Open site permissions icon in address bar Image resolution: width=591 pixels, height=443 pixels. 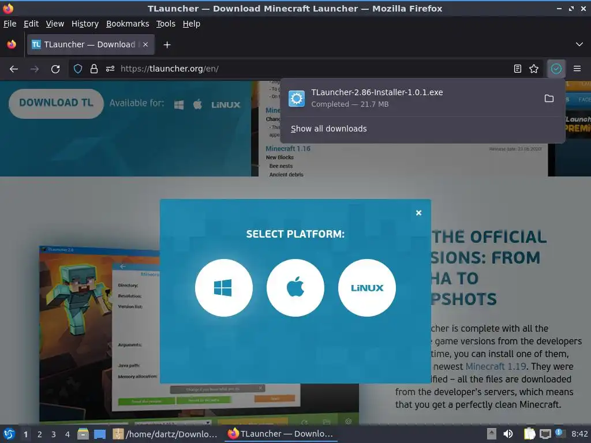tap(110, 69)
